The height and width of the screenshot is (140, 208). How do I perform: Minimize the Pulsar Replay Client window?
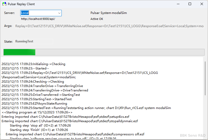pos(178,4)
